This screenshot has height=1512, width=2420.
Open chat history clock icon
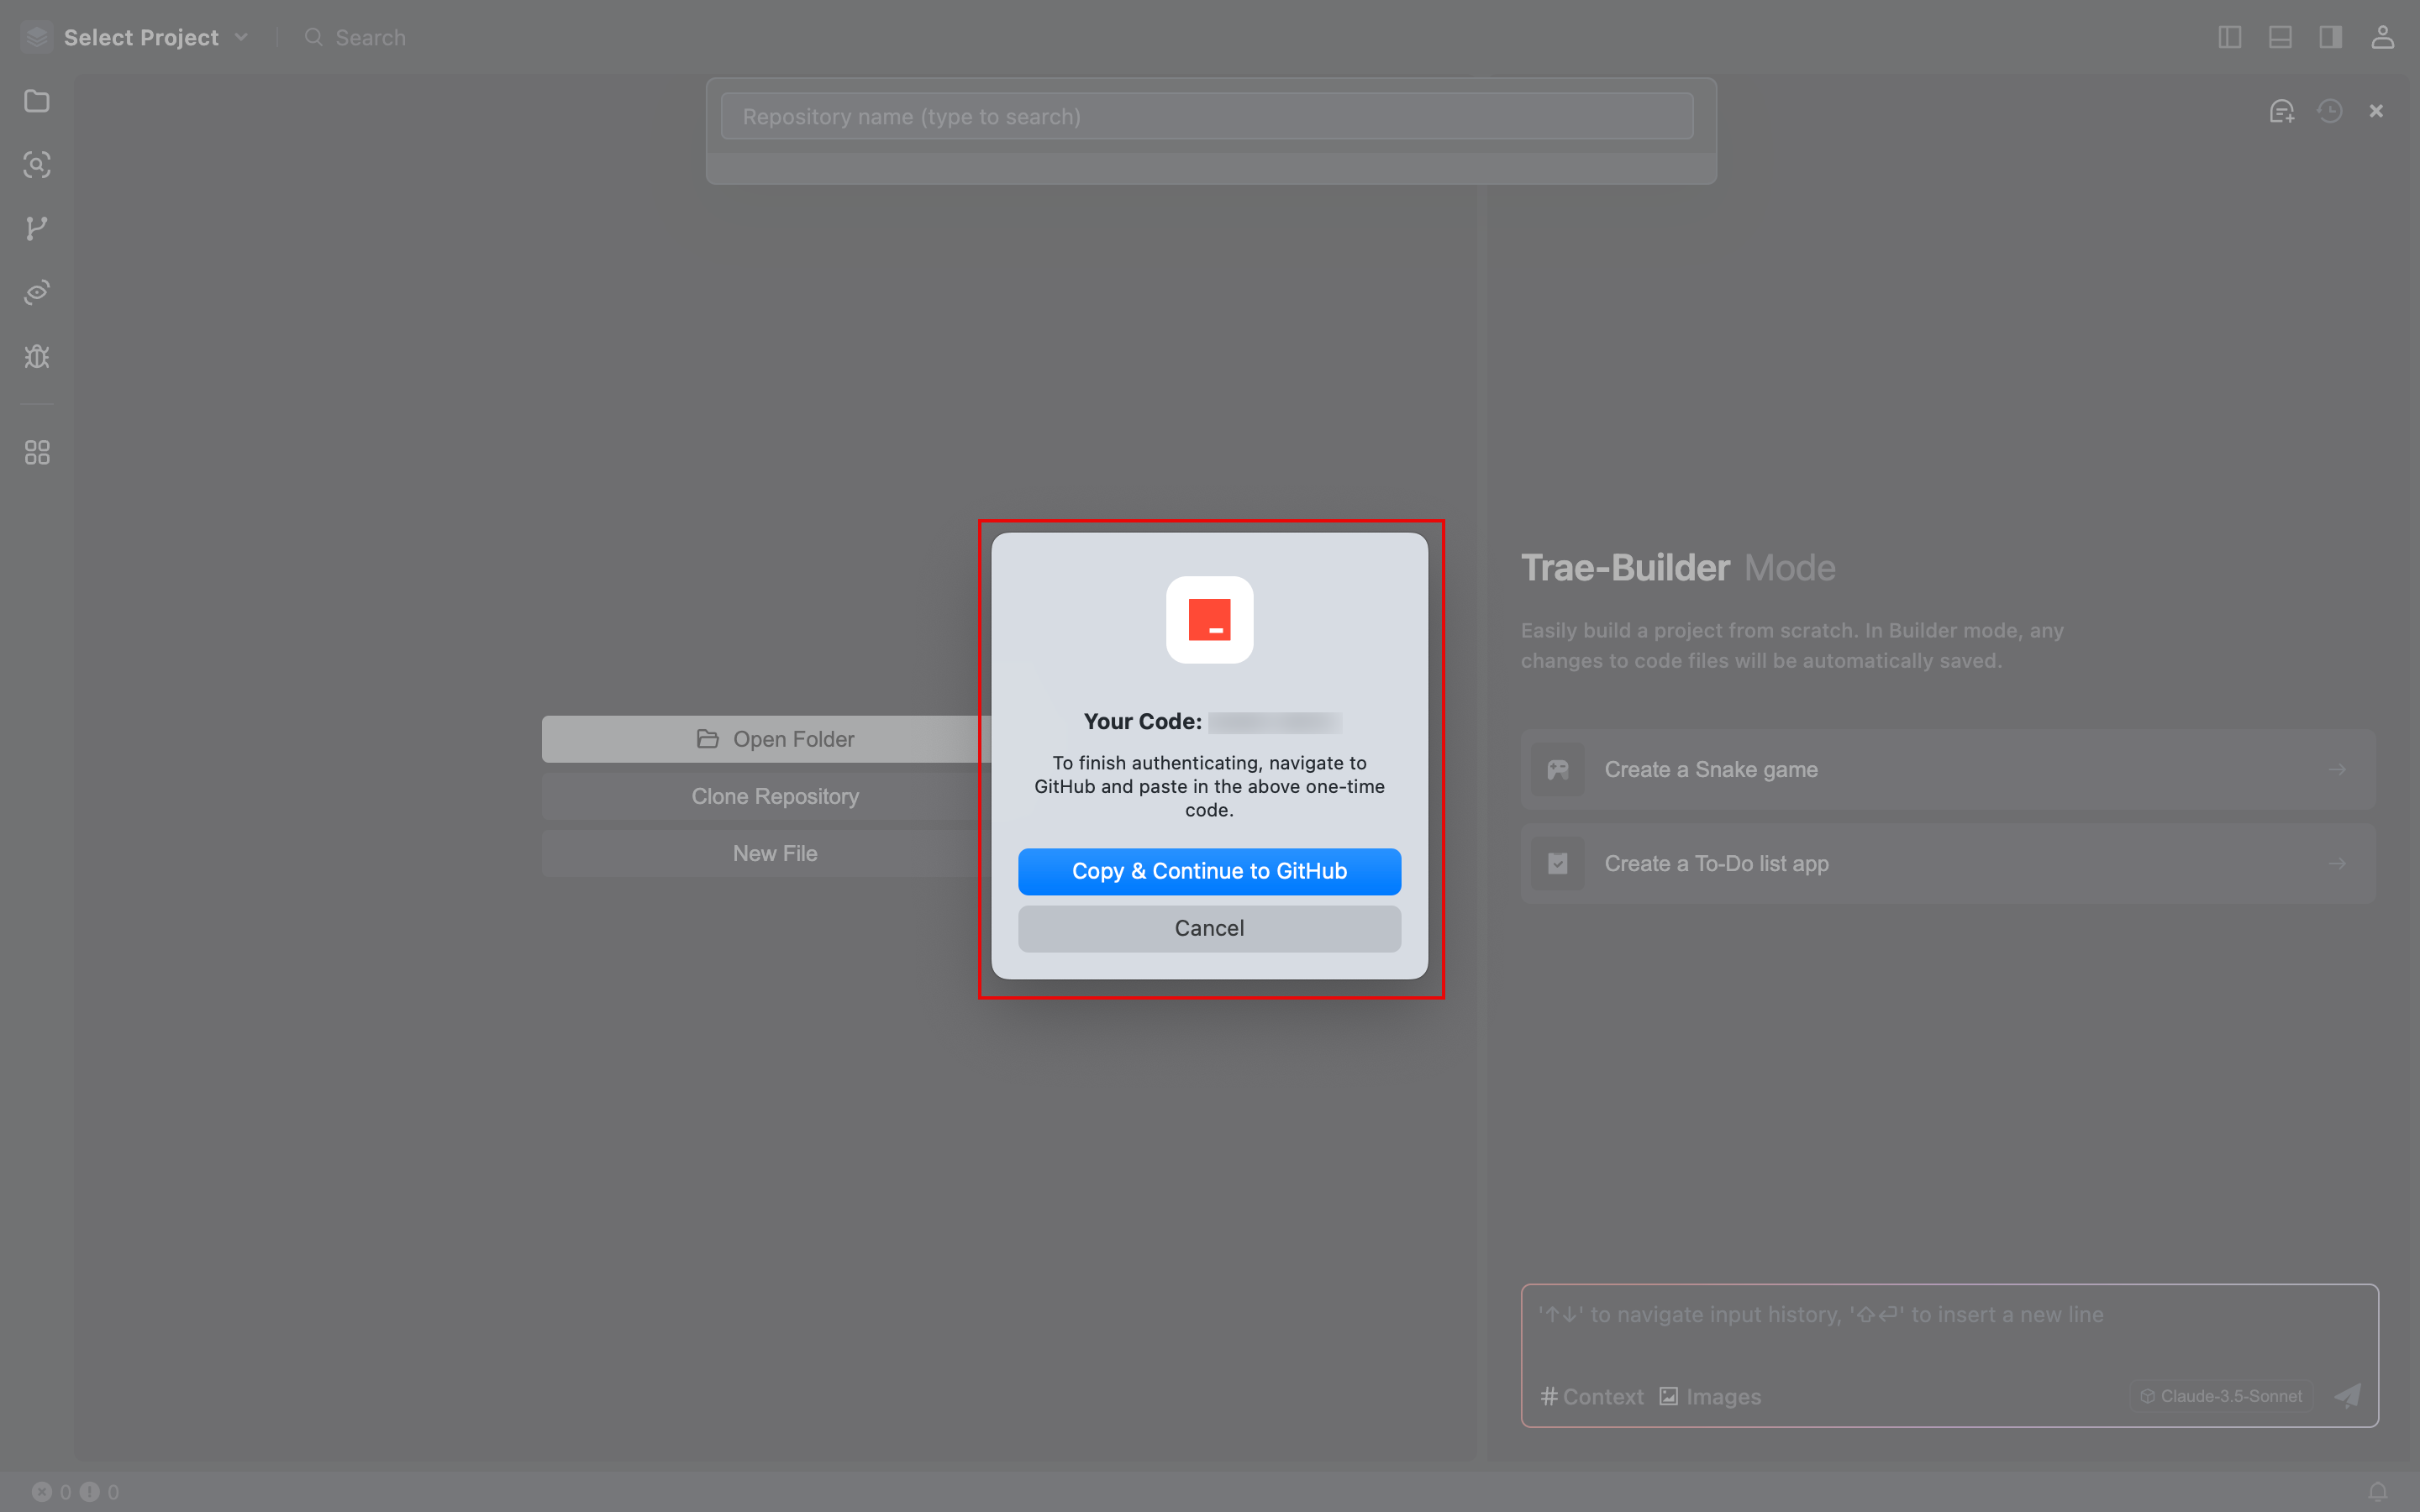tap(2330, 111)
